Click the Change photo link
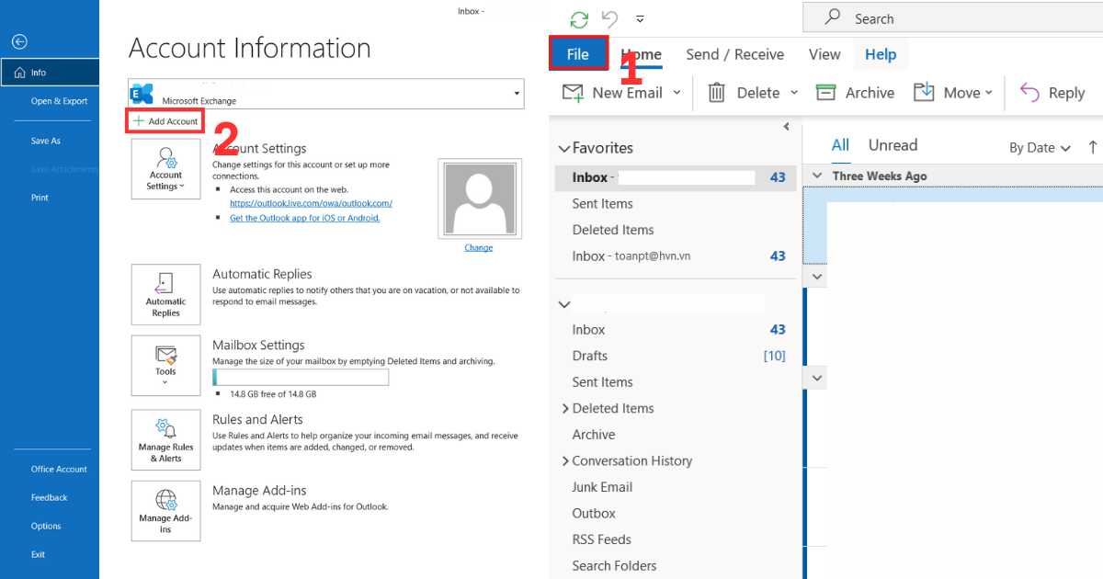 pos(478,247)
